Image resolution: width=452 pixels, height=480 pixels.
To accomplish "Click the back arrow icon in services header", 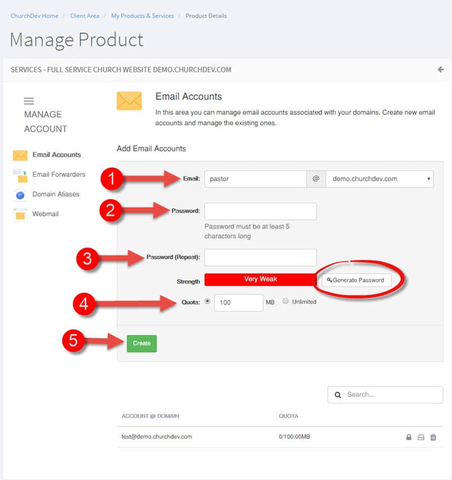I will [441, 69].
